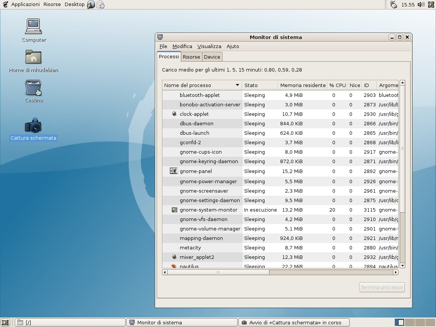The height and width of the screenshot is (327, 436).
Task: Click the show desktop icon in bottom panel
Action: (5, 322)
